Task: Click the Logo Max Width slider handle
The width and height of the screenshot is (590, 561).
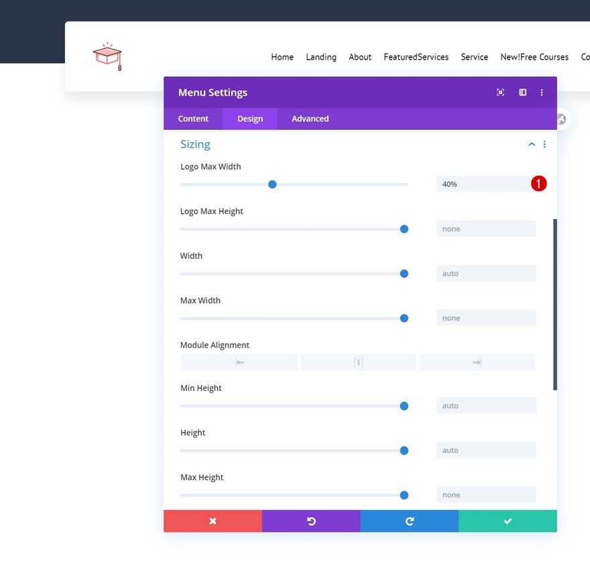Action: pyautogui.click(x=272, y=184)
